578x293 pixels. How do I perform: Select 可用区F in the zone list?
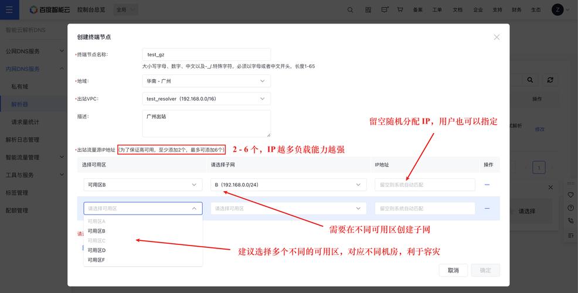pos(97,260)
